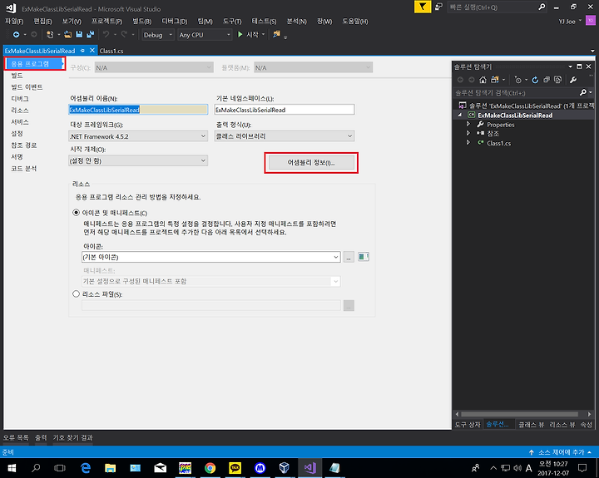Image resolution: width=599 pixels, height=478 pixels.
Task: Click the Solution Explorer search magnifier
Action: (x=583, y=92)
